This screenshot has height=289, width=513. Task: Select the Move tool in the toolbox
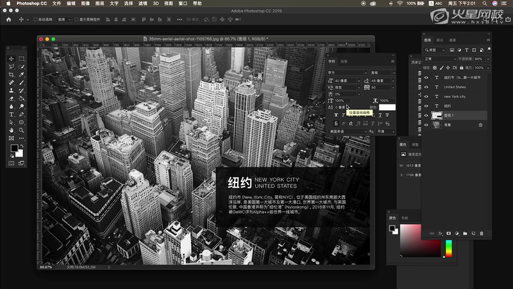11,59
